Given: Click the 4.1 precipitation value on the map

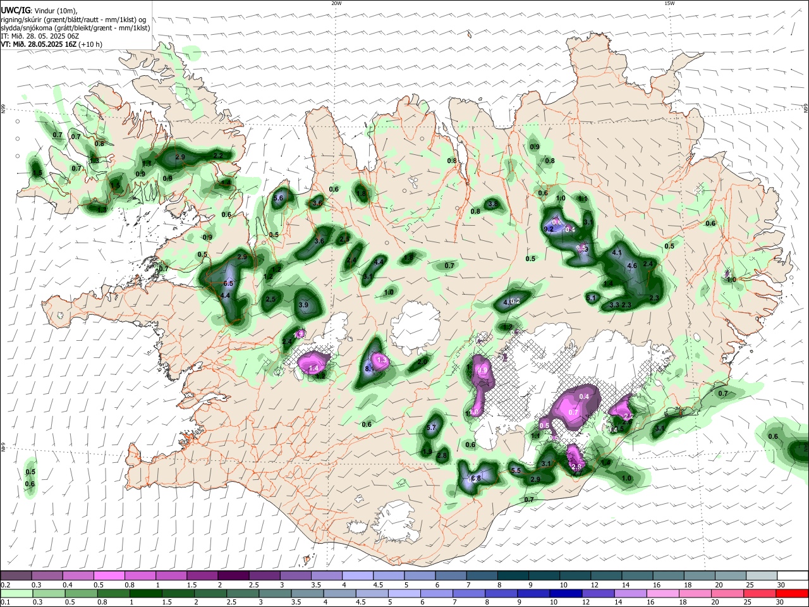Looking at the screenshot, I should pos(617,253).
